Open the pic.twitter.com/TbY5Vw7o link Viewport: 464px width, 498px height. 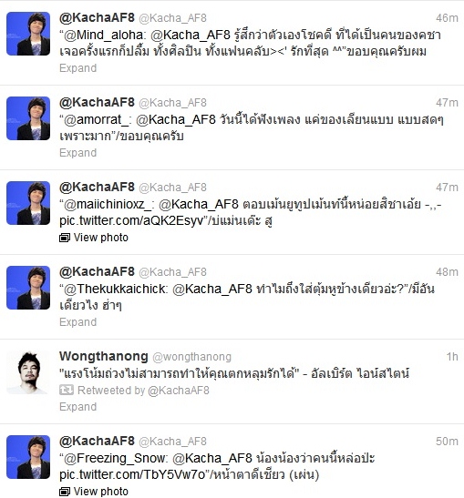pos(132,474)
